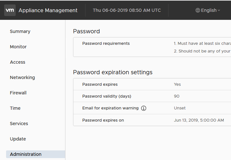Click the date and time in header

(x=127, y=10)
